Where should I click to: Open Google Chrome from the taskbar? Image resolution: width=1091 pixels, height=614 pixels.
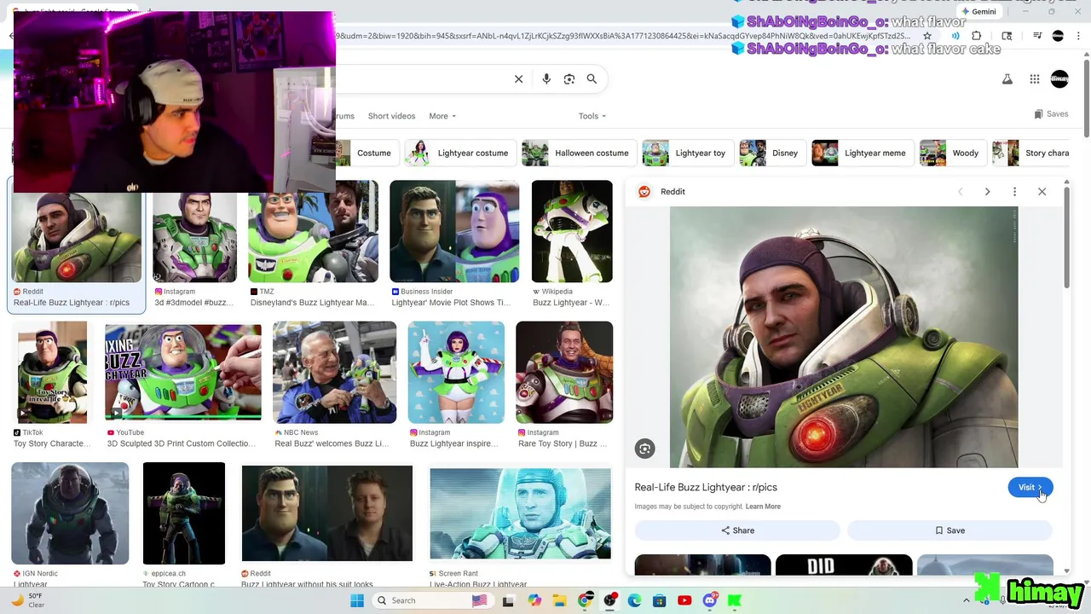point(585,600)
